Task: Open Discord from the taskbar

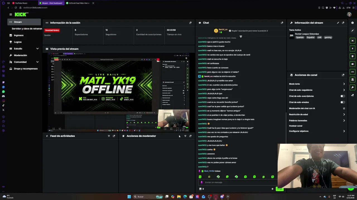Action: click(x=222, y=197)
